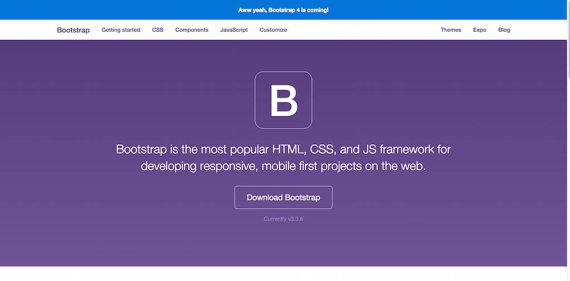Click the headline line starting 'Bootstrap is the most popular'
This screenshot has width=570, height=281.
pos(283,149)
